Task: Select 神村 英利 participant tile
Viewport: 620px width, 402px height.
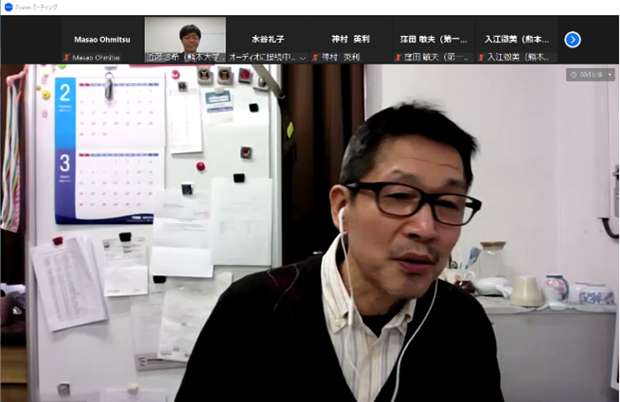Action: pyautogui.click(x=350, y=39)
